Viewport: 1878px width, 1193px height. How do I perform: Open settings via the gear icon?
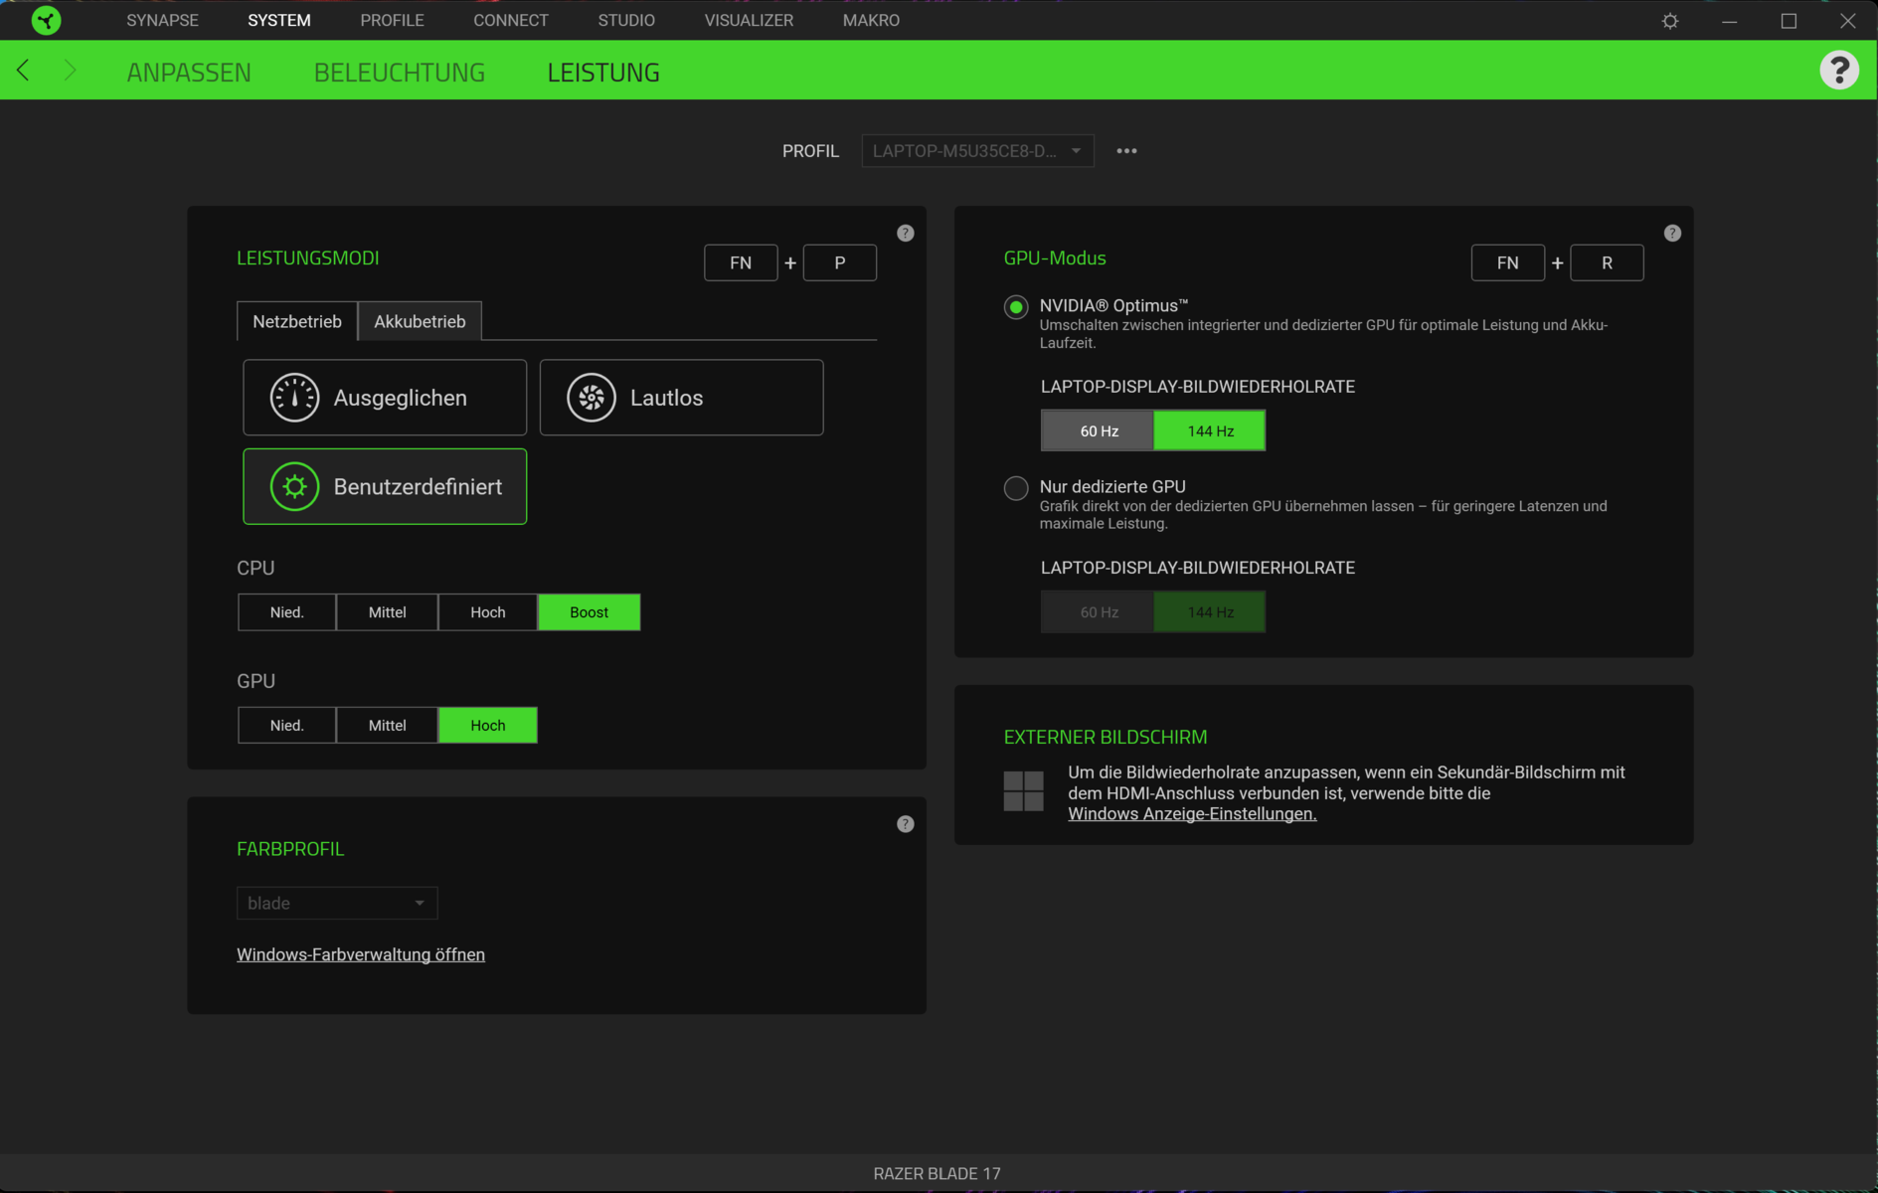[x=1670, y=21]
